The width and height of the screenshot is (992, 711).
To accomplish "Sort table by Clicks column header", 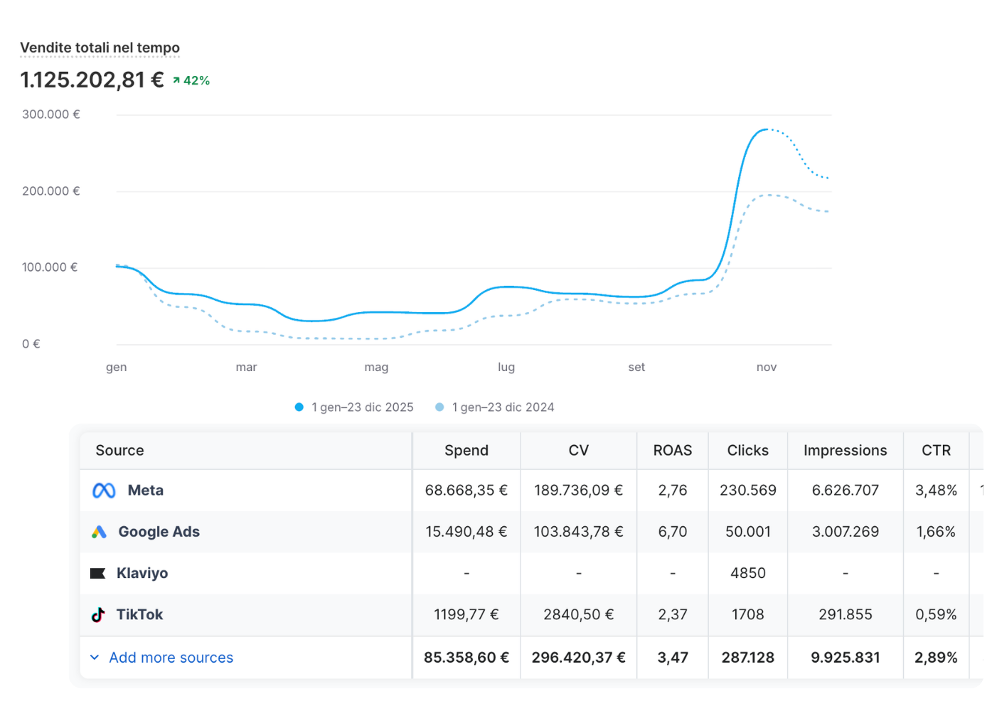I will pyautogui.click(x=747, y=450).
